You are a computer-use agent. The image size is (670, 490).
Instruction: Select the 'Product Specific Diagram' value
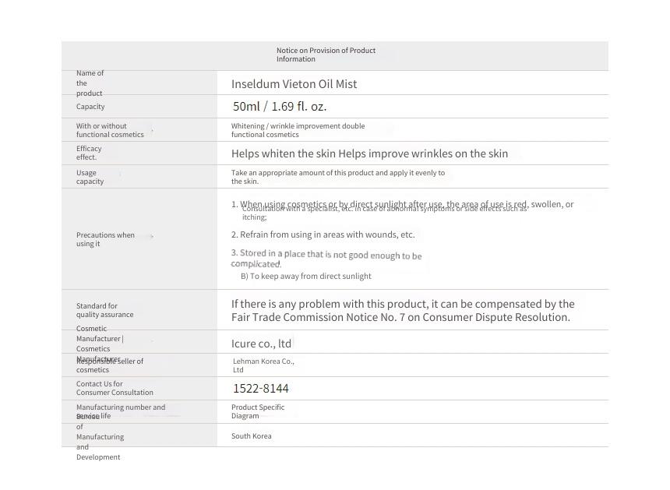(x=258, y=411)
